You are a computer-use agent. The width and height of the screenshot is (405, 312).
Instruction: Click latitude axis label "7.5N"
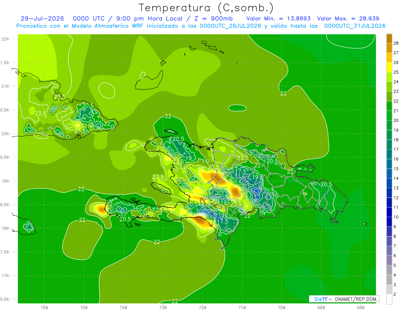tap(5, 252)
